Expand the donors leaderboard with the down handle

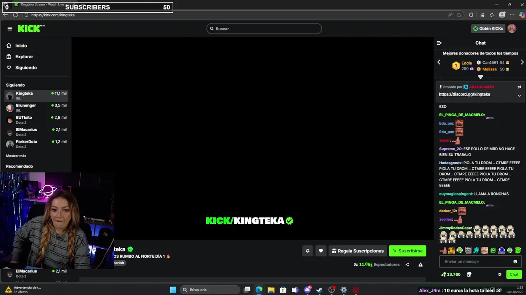point(480,77)
